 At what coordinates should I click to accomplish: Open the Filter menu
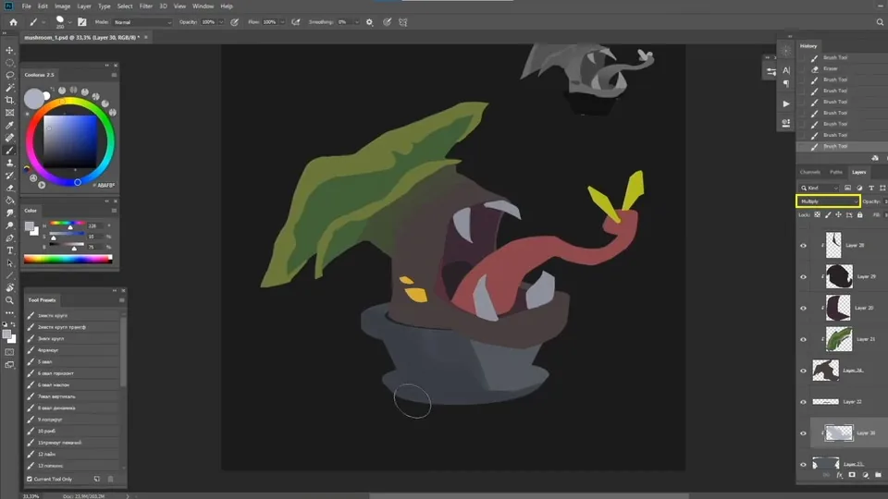(145, 6)
